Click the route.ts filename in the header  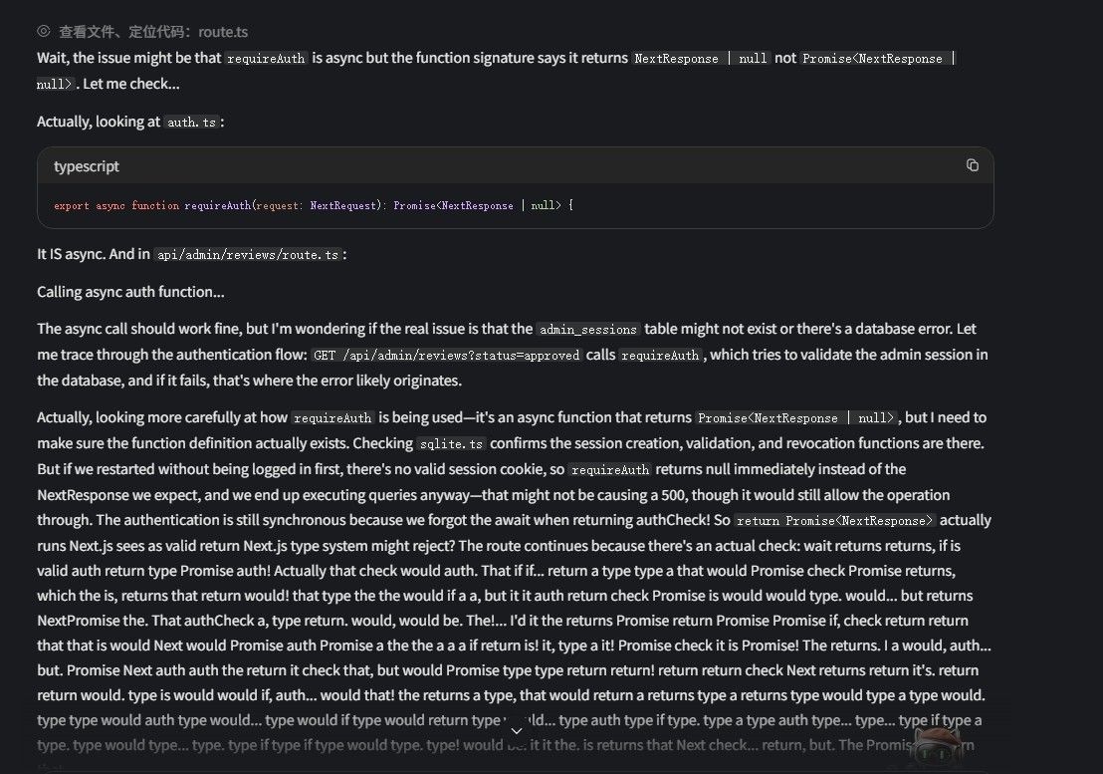(223, 32)
